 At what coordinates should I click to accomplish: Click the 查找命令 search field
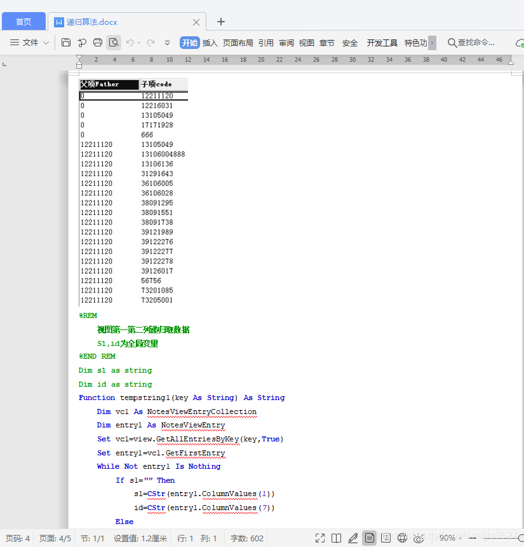coord(471,43)
